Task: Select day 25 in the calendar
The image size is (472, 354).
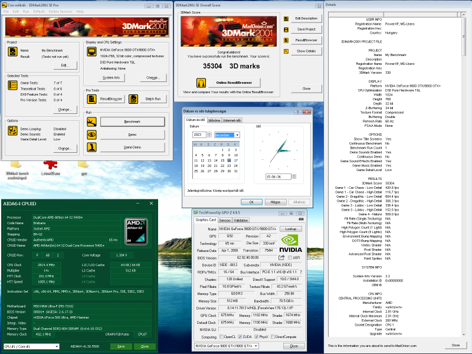Action: pyautogui.click(x=196, y=171)
